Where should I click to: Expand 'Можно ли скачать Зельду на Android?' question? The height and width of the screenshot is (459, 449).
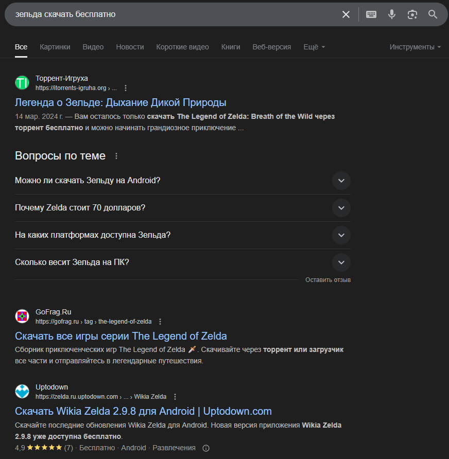coord(182,181)
